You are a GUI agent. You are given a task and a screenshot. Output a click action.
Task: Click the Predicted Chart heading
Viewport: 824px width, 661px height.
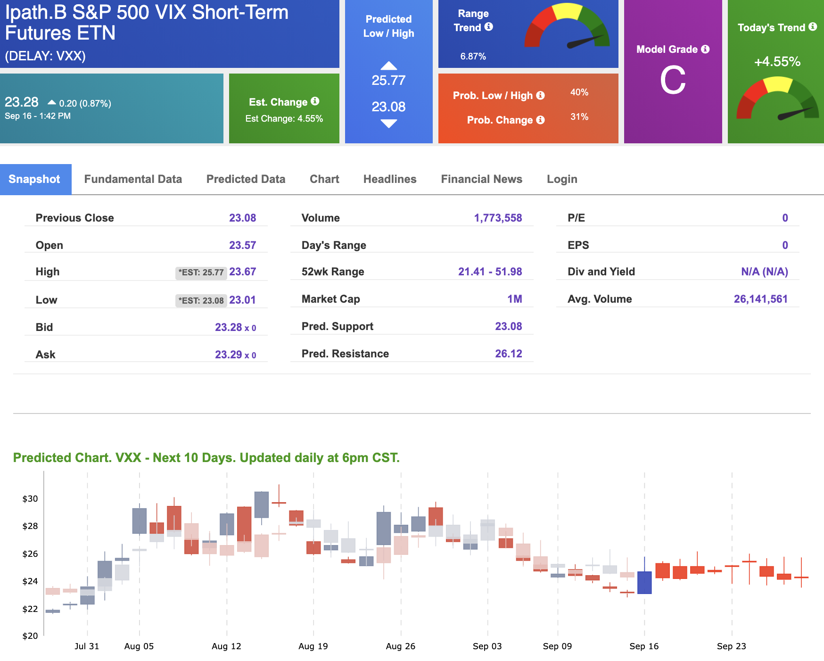click(x=206, y=458)
